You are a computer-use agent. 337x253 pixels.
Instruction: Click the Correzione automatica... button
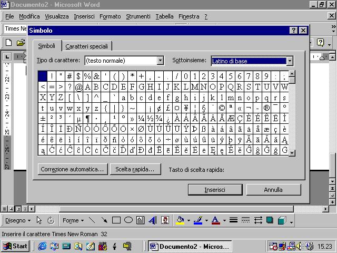73,169
